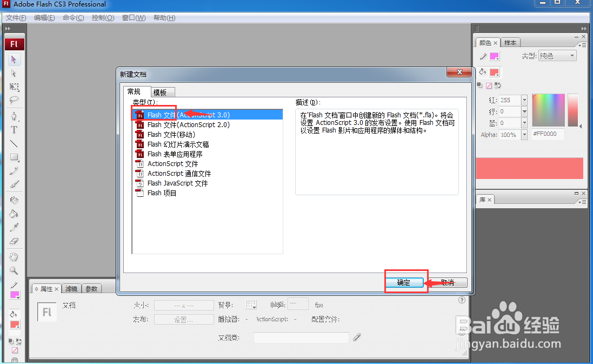Open the Color panel red fill swatch
593x364 pixels.
(x=494, y=72)
